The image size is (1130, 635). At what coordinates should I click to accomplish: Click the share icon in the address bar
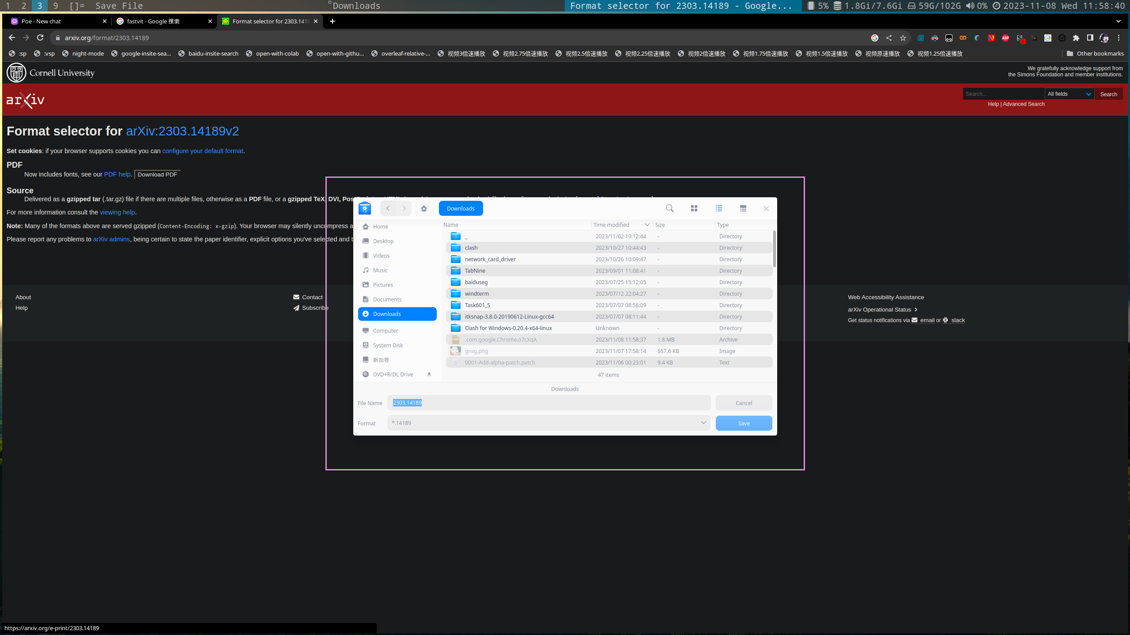888,38
